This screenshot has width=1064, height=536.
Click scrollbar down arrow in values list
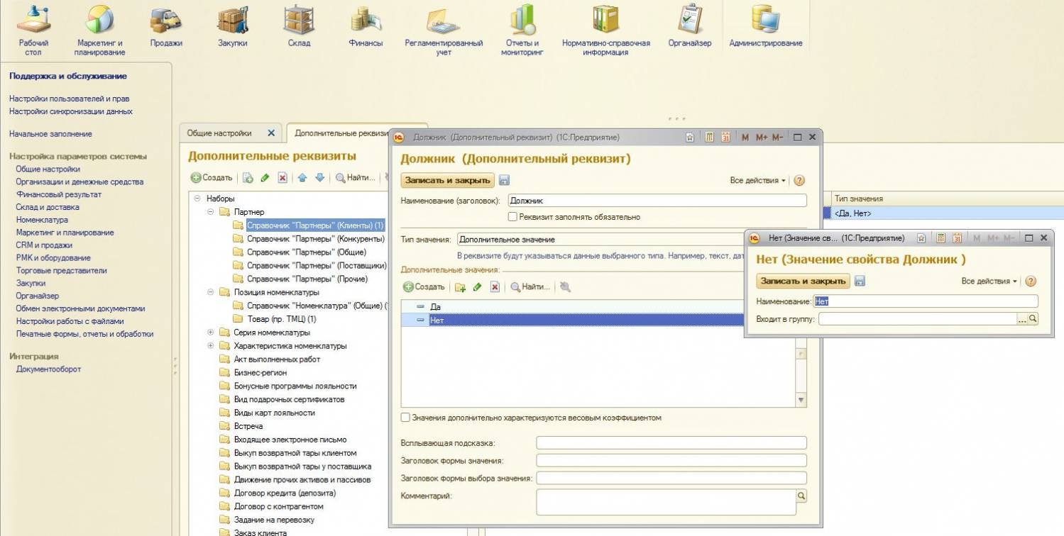pyautogui.click(x=801, y=401)
